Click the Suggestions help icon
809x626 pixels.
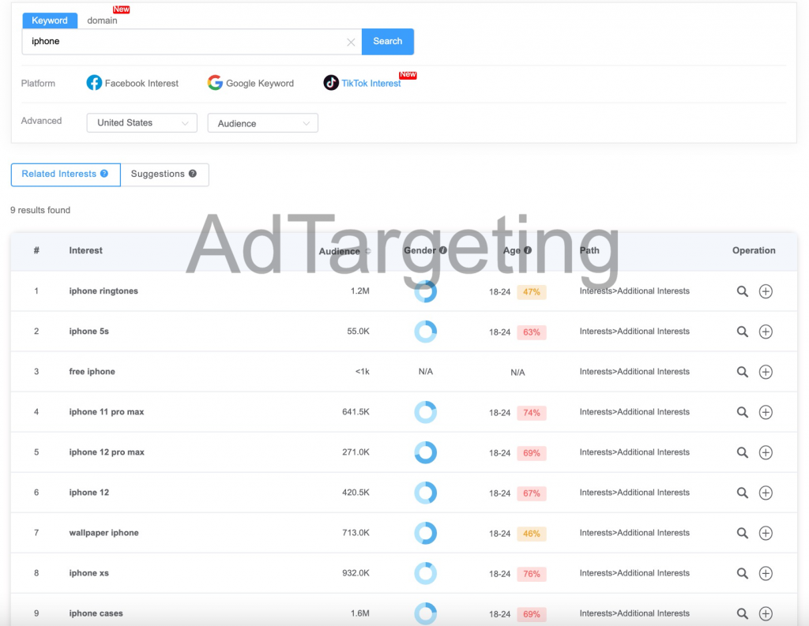click(x=193, y=174)
